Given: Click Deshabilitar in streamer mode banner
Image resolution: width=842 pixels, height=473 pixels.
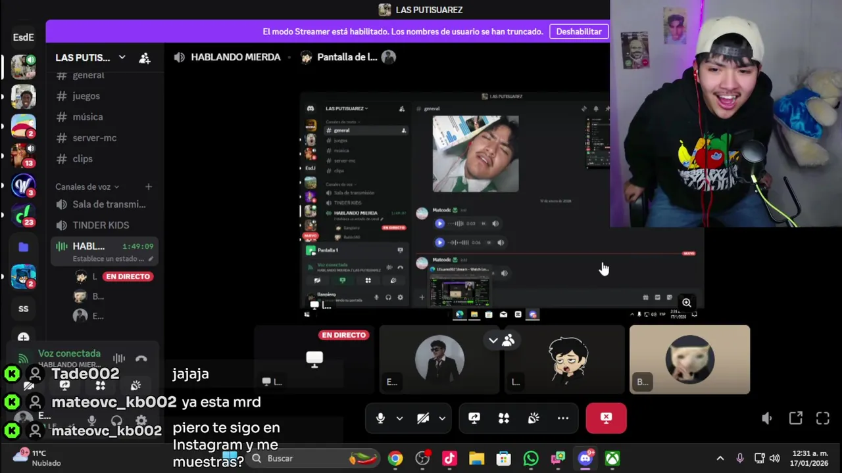Looking at the screenshot, I should [x=579, y=32].
